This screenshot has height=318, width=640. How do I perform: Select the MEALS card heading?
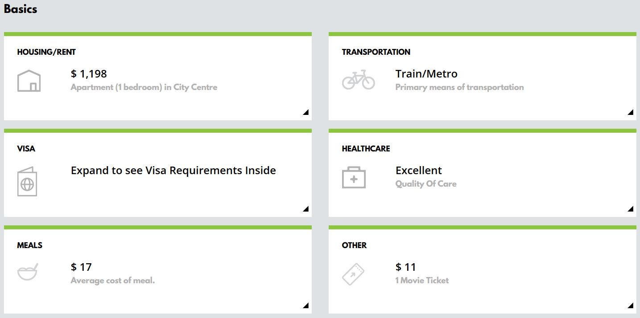point(30,245)
